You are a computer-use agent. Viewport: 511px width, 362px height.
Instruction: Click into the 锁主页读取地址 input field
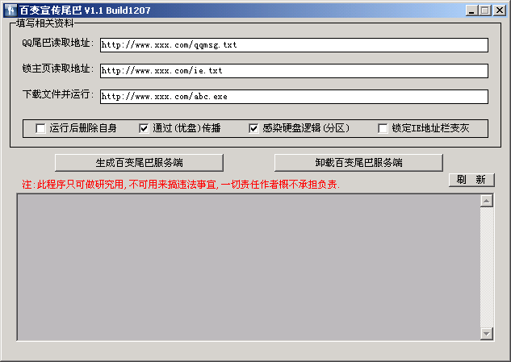(x=294, y=71)
